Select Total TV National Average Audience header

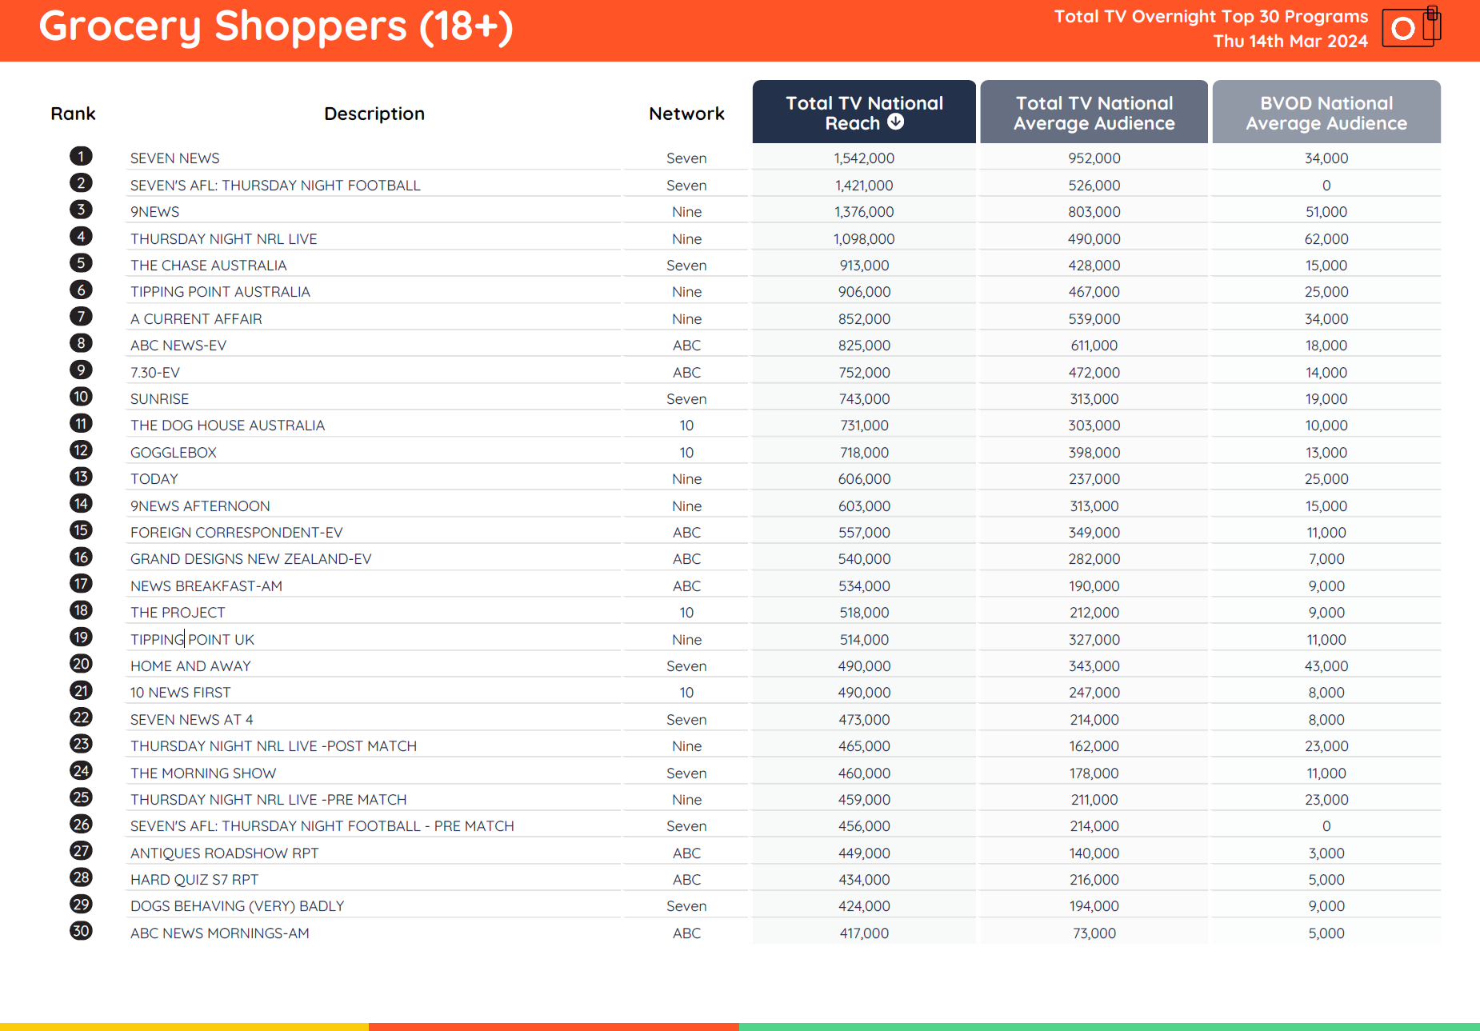tap(1094, 113)
